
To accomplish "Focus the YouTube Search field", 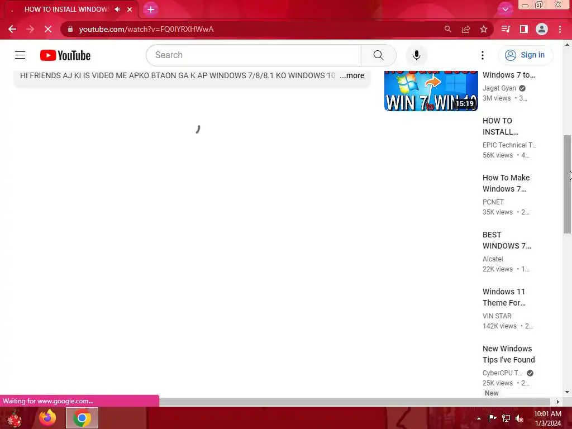I will tap(254, 55).
